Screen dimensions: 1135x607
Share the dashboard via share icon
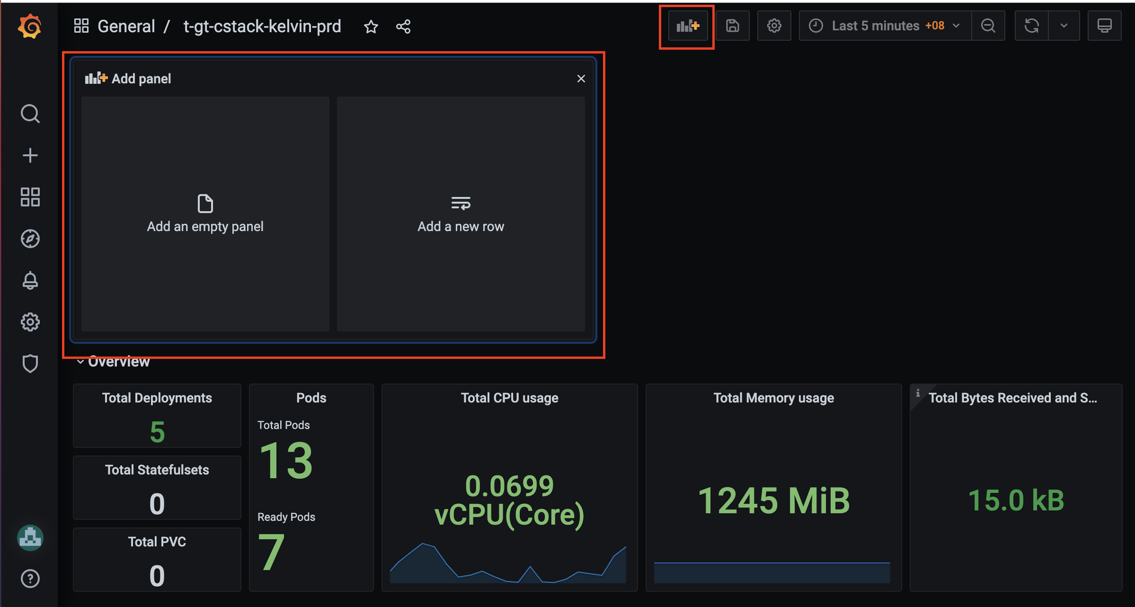pyautogui.click(x=403, y=27)
